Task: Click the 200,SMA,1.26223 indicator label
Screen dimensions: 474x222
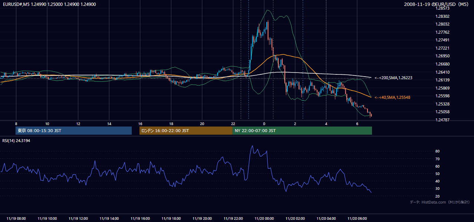Action: [393, 78]
